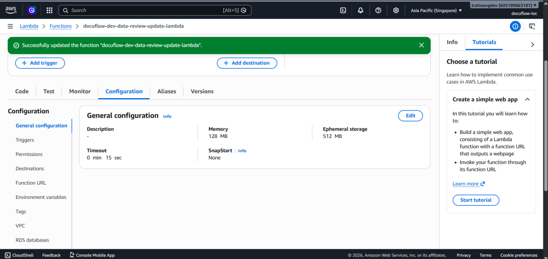Open Function URL configuration section
This screenshot has width=548, height=259.
pyautogui.click(x=31, y=183)
